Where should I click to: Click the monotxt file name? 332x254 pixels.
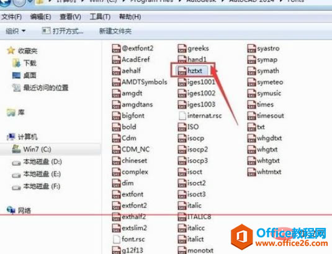pyautogui.click(x=200, y=250)
